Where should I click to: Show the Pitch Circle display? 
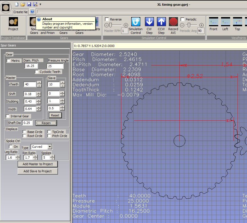[x=49, y=136]
